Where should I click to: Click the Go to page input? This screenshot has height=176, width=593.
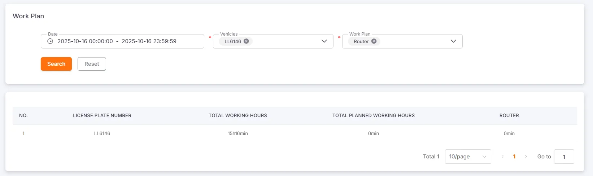[564, 157]
